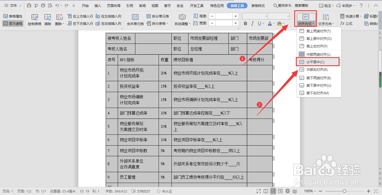Click the zoom in plus button

pos(369,191)
